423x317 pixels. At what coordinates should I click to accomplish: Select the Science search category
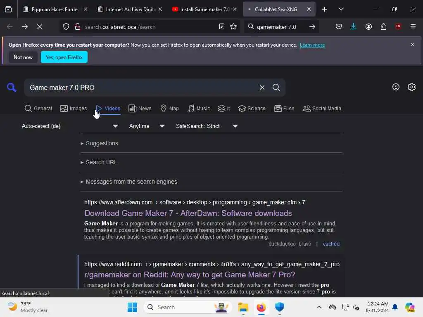(252, 109)
